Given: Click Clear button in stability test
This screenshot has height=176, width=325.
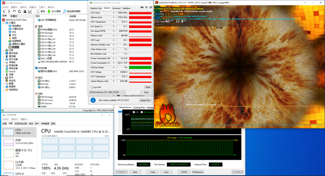Looking at the screenshot, I should pyautogui.click(x=153, y=172).
